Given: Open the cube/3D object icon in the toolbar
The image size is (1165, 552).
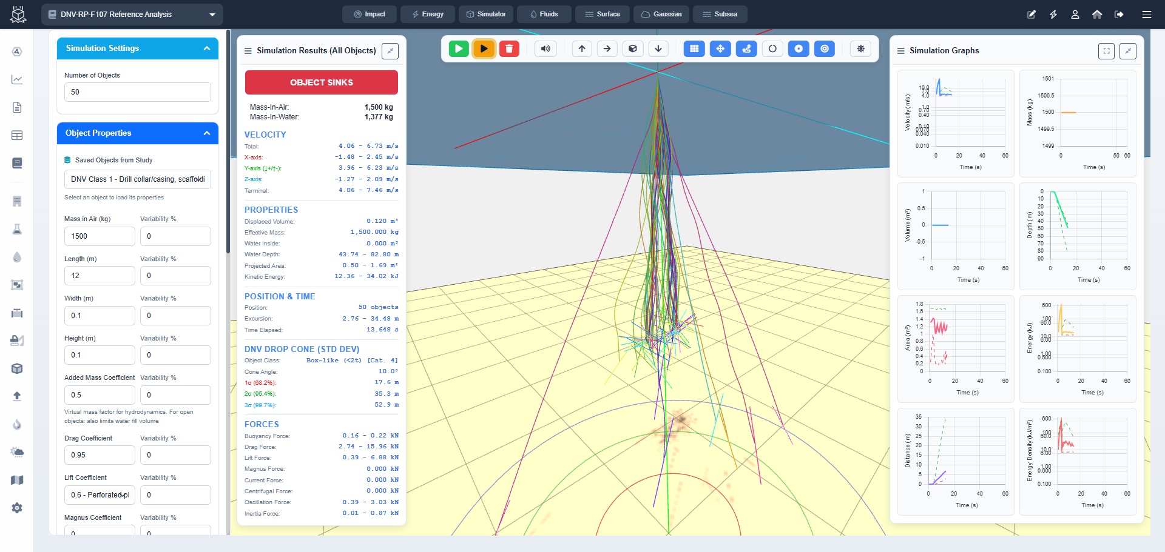Looking at the screenshot, I should pyautogui.click(x=633, y=48).
